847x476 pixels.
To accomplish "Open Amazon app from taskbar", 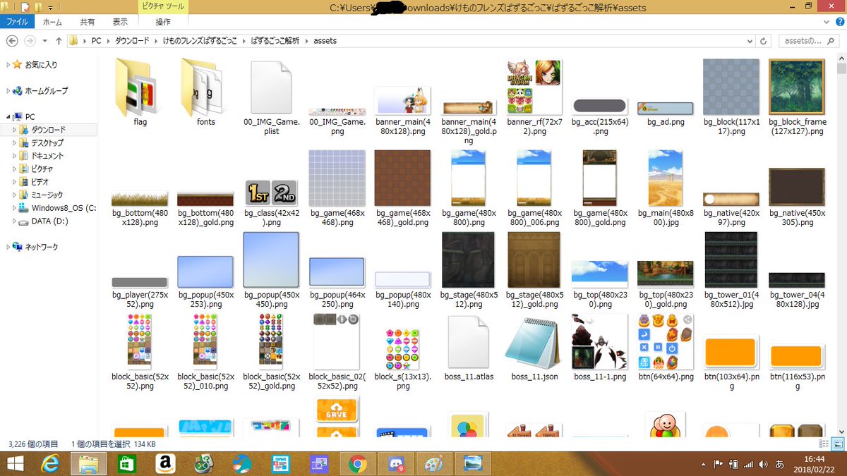I will tap(167, 463).
